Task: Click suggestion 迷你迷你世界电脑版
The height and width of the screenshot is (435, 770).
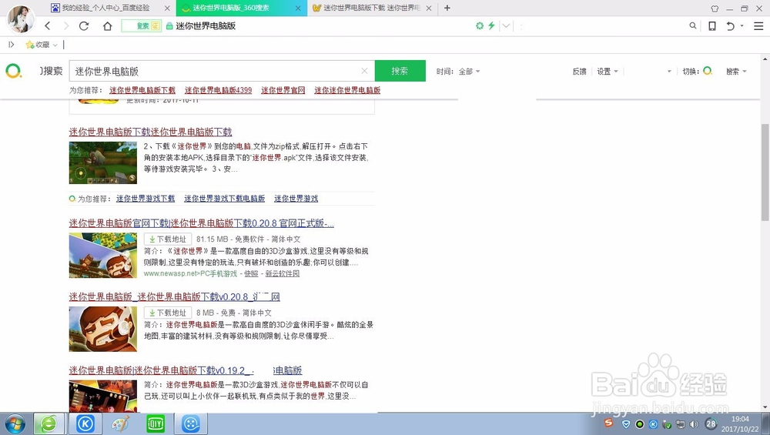Action: (x=347, y=90)
